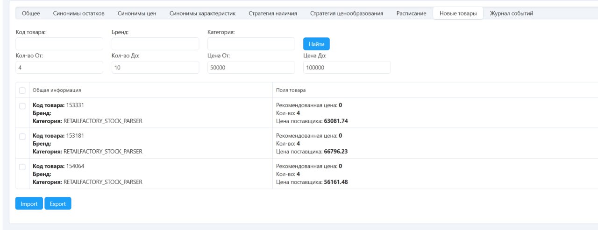Tick the checkbox for product 153181
The height and width of the screenshot is (230, 598).
[22, 136]
